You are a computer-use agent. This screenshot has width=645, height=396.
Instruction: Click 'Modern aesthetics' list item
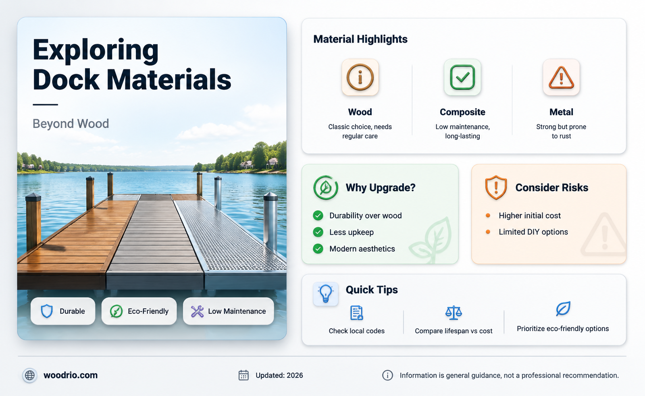362,249
